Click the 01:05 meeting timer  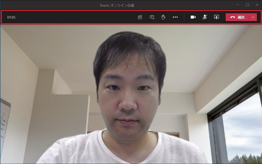[11, 17]
